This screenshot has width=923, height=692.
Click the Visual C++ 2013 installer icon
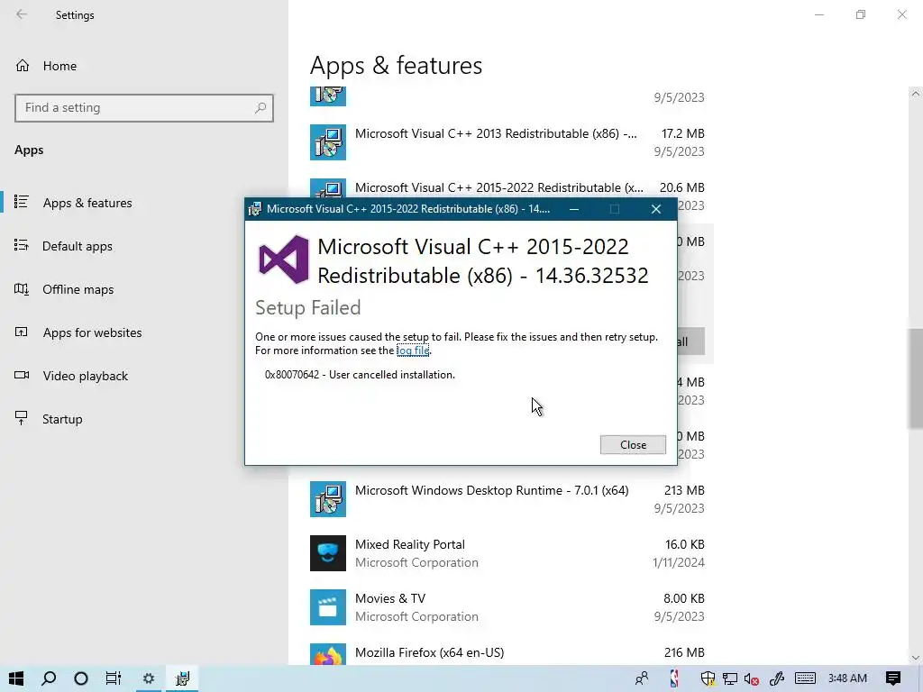tap(328, 142)
